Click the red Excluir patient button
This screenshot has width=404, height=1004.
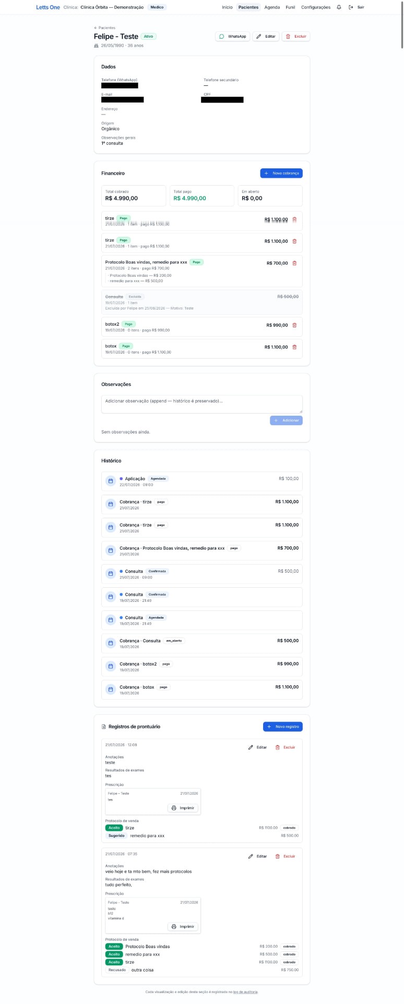click(296, 37)
